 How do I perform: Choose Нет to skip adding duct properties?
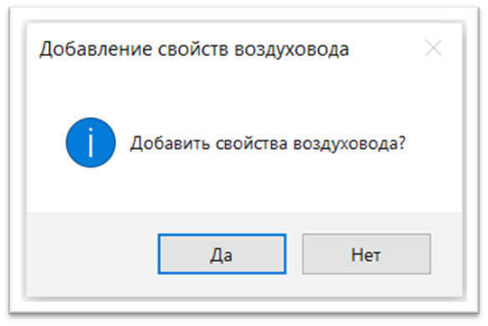(366, 254)
